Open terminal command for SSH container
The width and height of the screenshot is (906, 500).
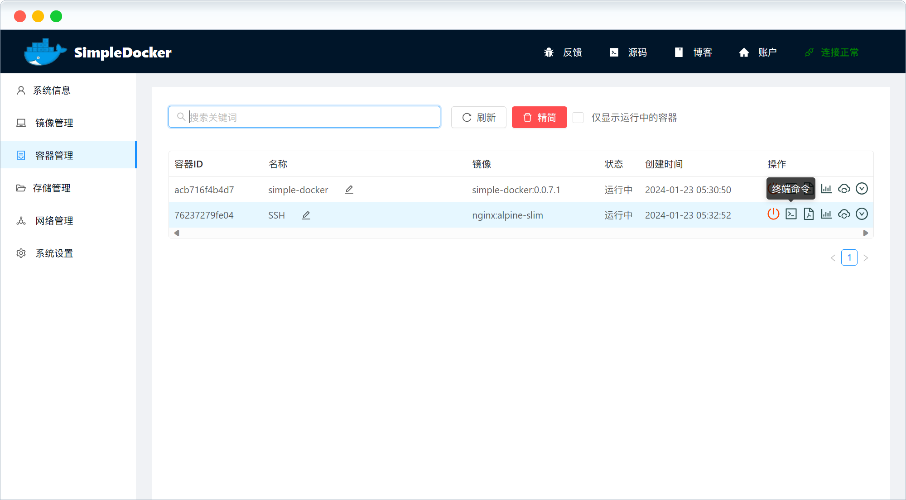791,214
